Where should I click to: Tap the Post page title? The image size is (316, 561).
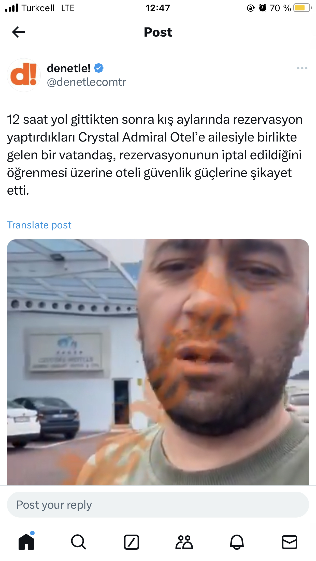click(158, 32)
